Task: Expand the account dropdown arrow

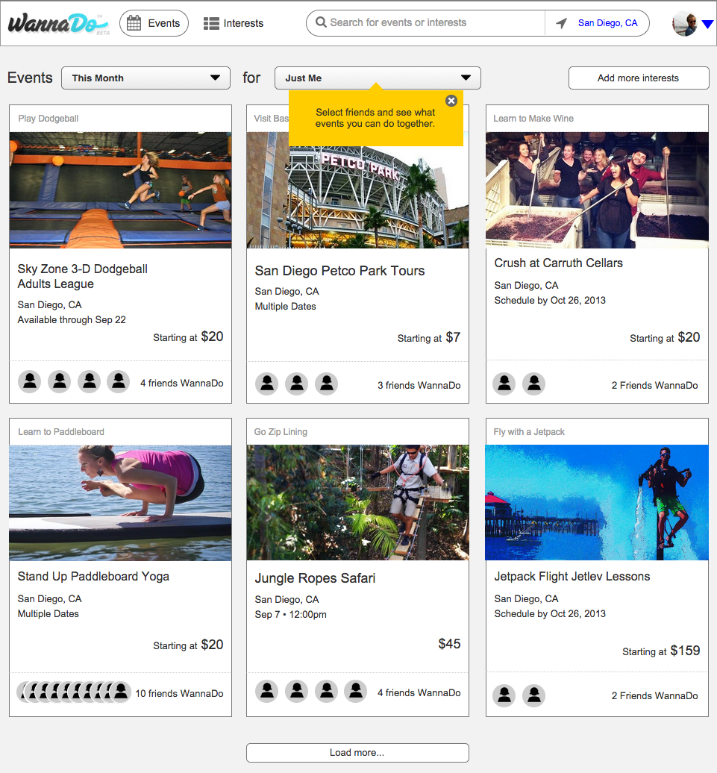Action: 707,24
